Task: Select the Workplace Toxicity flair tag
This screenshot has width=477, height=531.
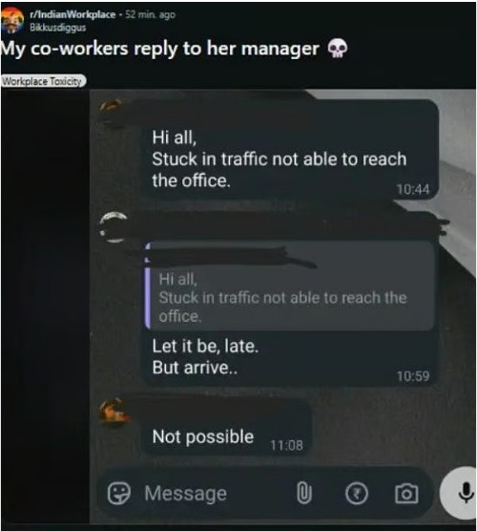Action: click(43, 81)
